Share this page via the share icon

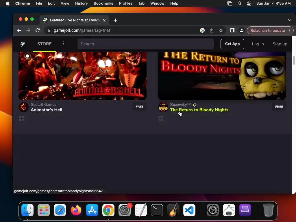[211, 30]
